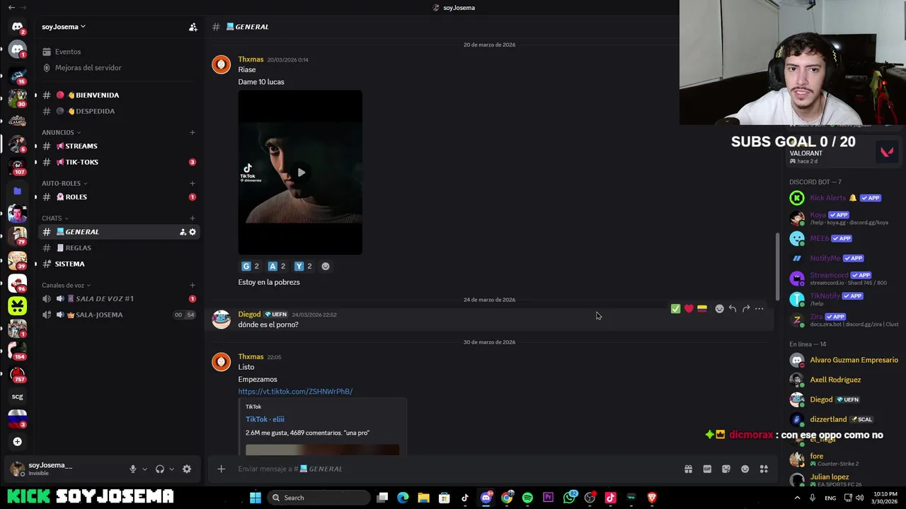906x509 pixels.
Task: React with green checkmark on Diegod message
Action: [x=675, y=309]
